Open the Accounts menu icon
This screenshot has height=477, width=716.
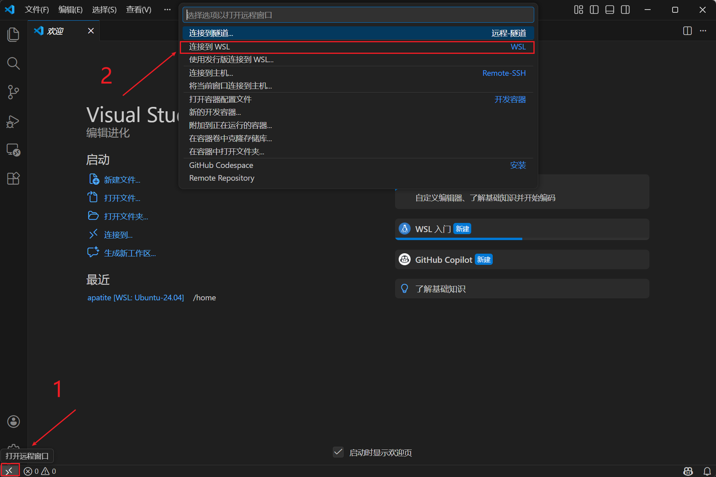coord(13,421)
